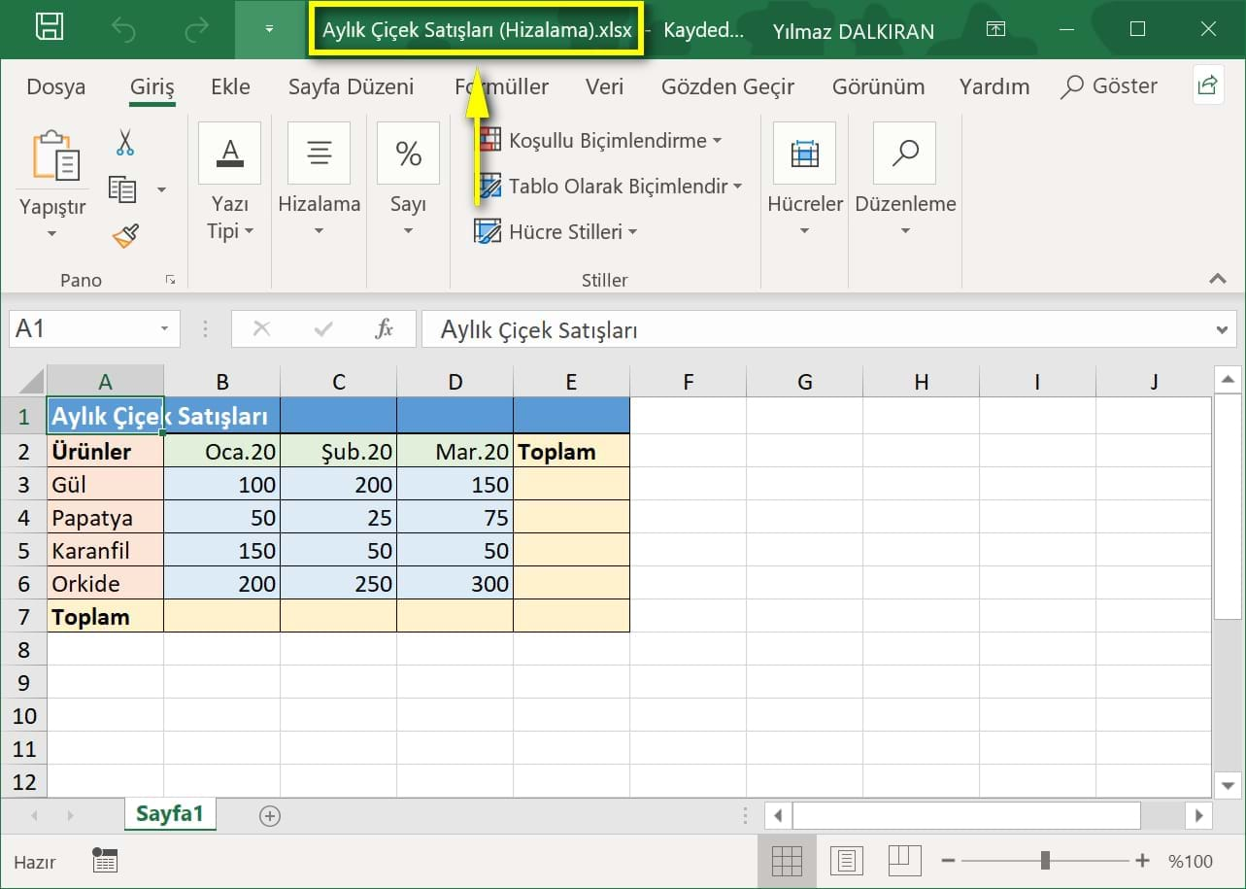The width and height of the screenshot is (1246, 889).
Task: Click the Redo arrow icon
Action: click(196, 29)
